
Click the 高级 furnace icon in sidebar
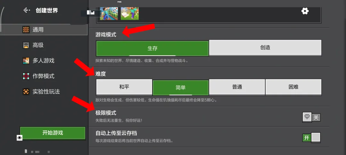pos(26,45)
